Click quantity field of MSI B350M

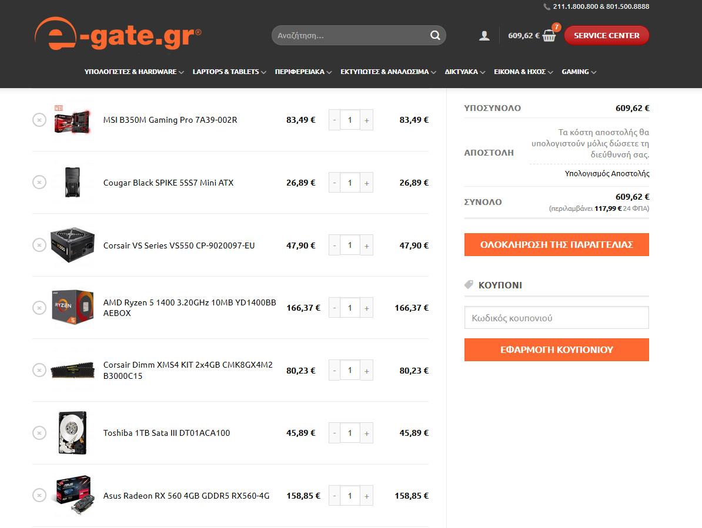pyautogui.click(x=350, y=120)
